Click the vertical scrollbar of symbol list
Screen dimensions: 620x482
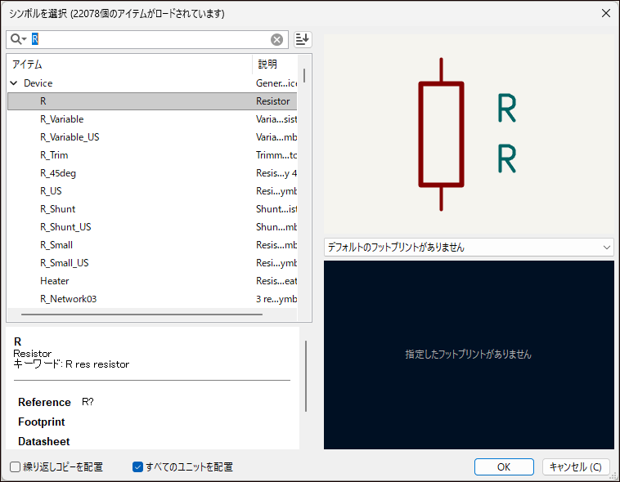pos(305,76)
